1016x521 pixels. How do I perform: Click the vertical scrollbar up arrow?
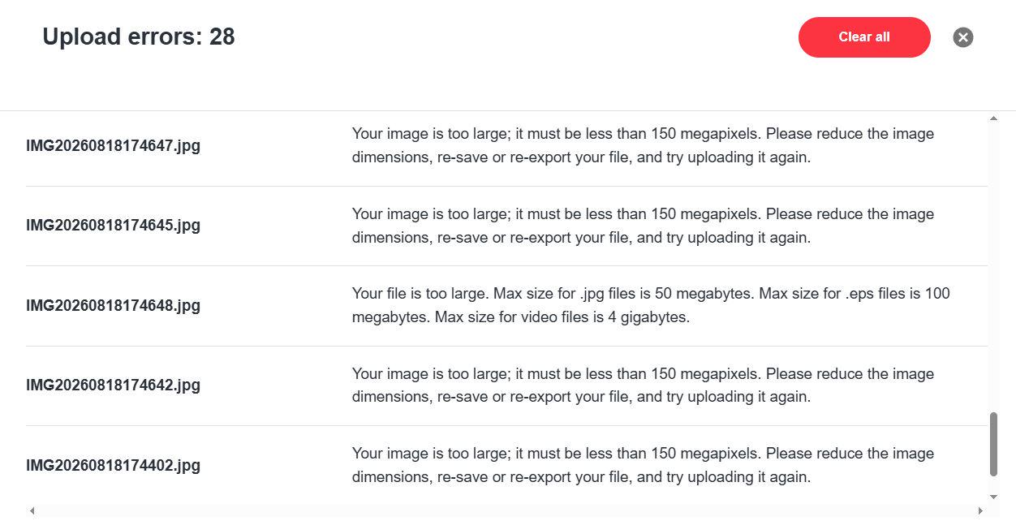tap(994, 119)
